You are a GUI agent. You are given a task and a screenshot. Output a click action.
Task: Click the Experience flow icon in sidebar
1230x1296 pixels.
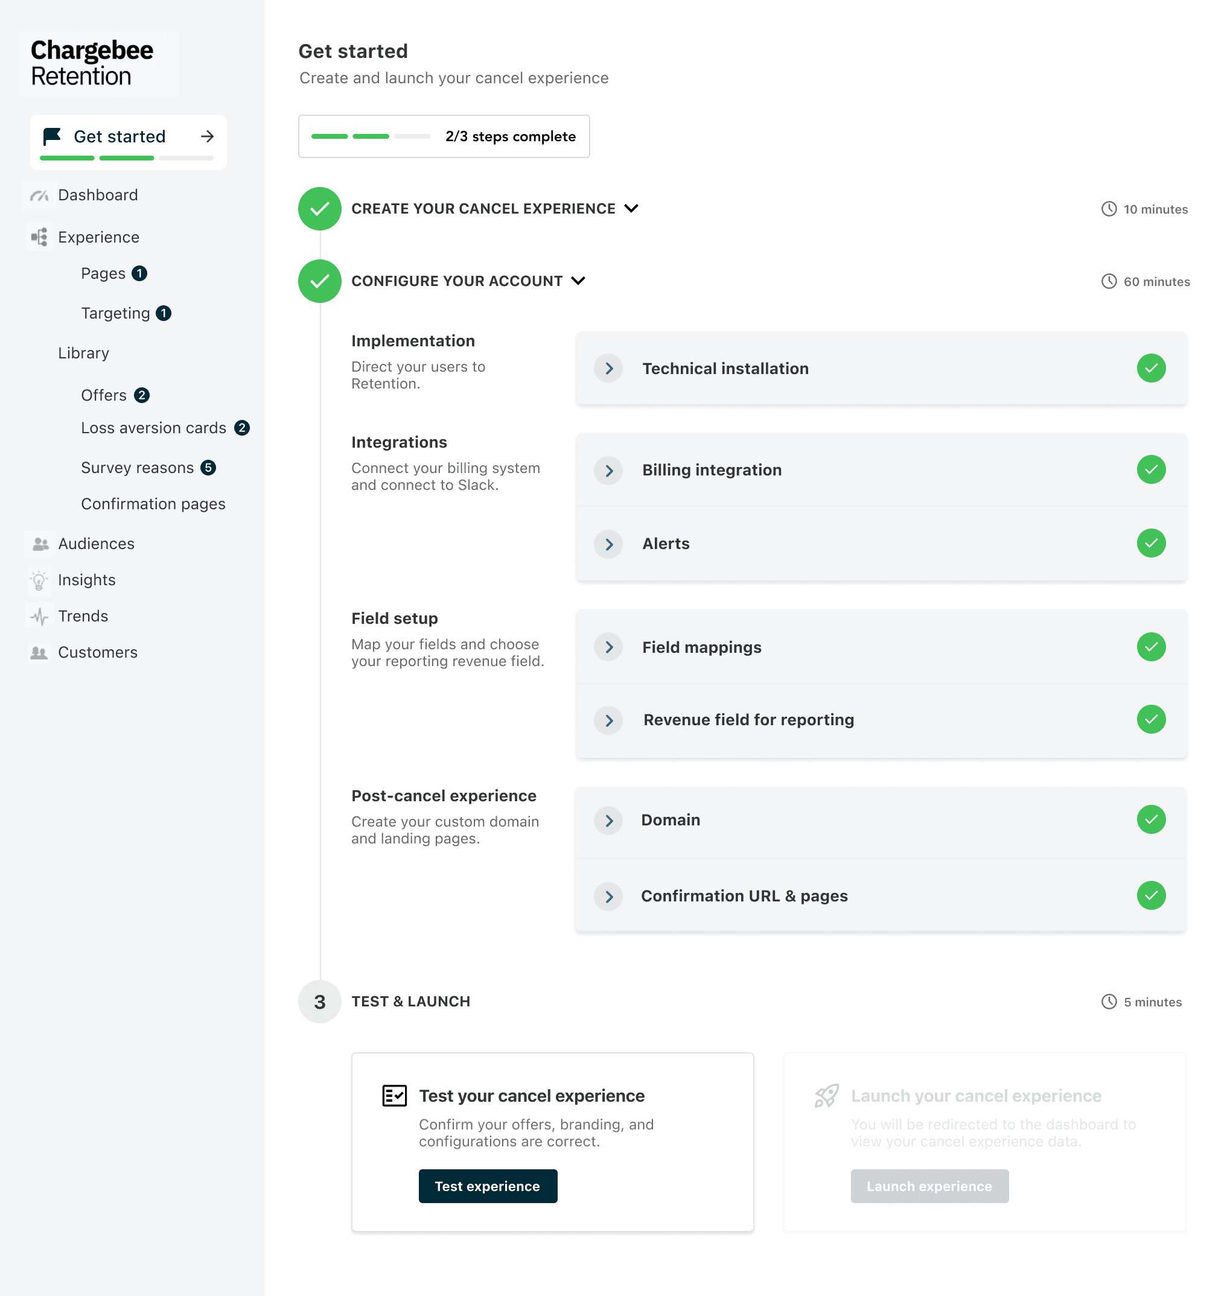(39, 237)
